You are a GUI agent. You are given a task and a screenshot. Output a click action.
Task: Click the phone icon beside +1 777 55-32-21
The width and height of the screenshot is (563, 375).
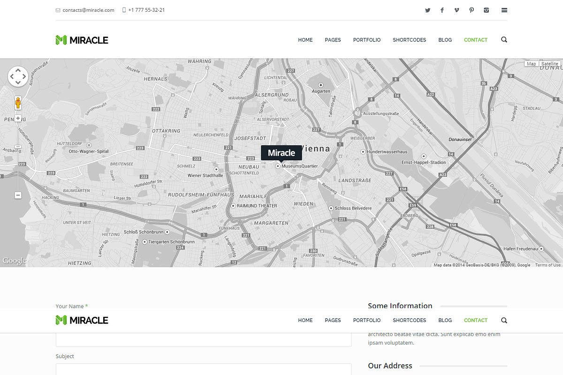click(x=124, y=10)
